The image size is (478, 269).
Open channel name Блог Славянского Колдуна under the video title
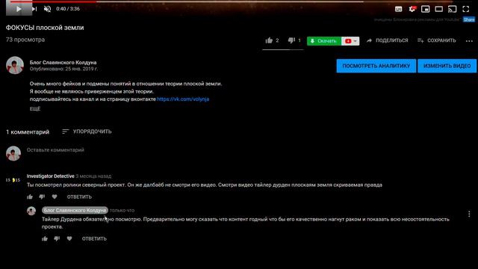tap(63, 62)
